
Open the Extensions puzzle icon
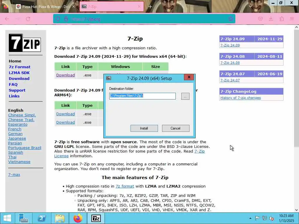[x=281, y=19]
